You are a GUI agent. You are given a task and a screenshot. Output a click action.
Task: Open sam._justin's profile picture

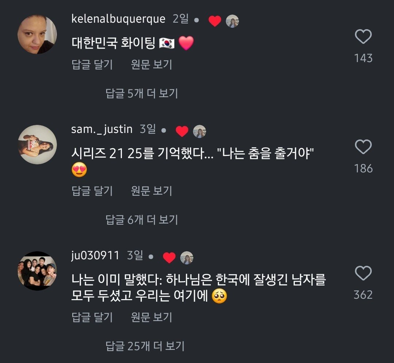37,145
